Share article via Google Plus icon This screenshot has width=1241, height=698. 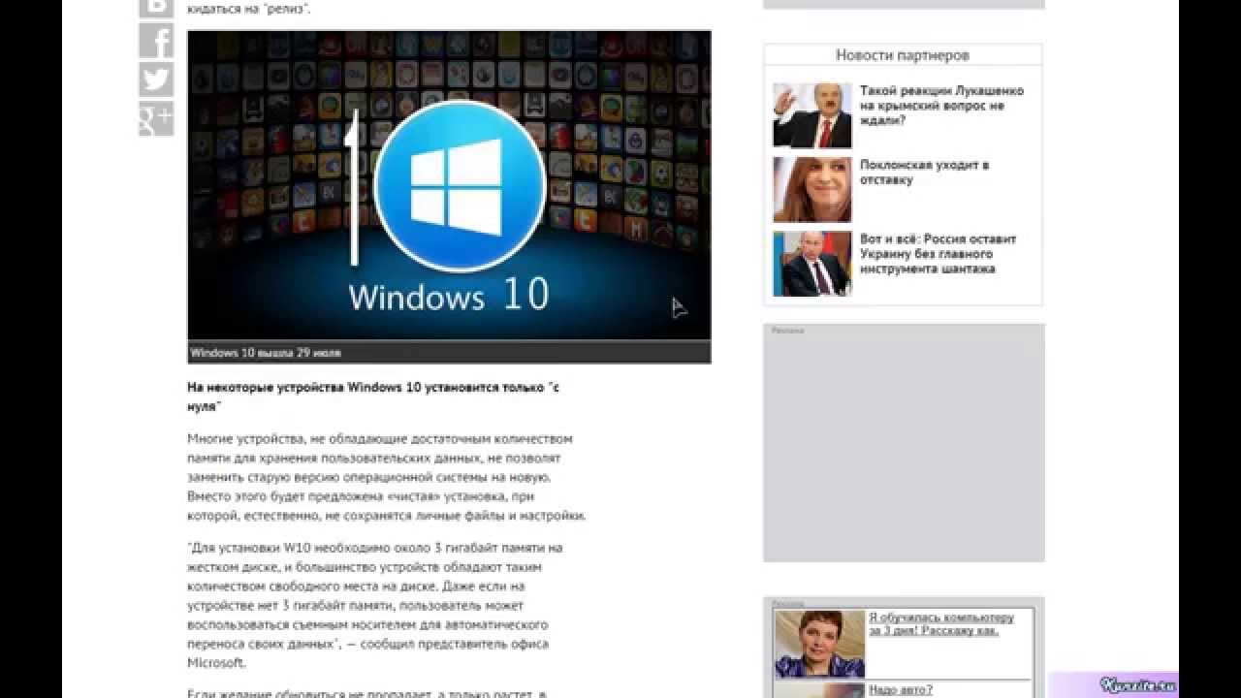(x=156, y=118)
